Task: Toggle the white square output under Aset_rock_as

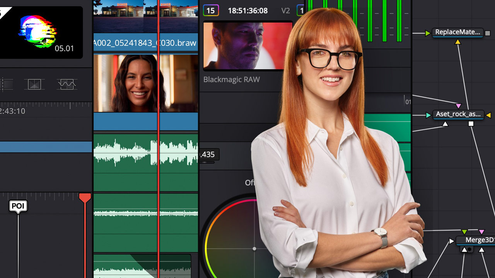Action: [471, 124]
